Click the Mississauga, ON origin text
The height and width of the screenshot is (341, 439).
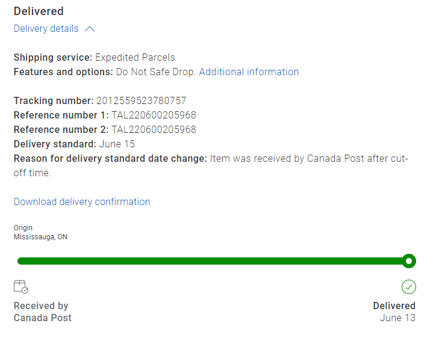tap(40, 237)
